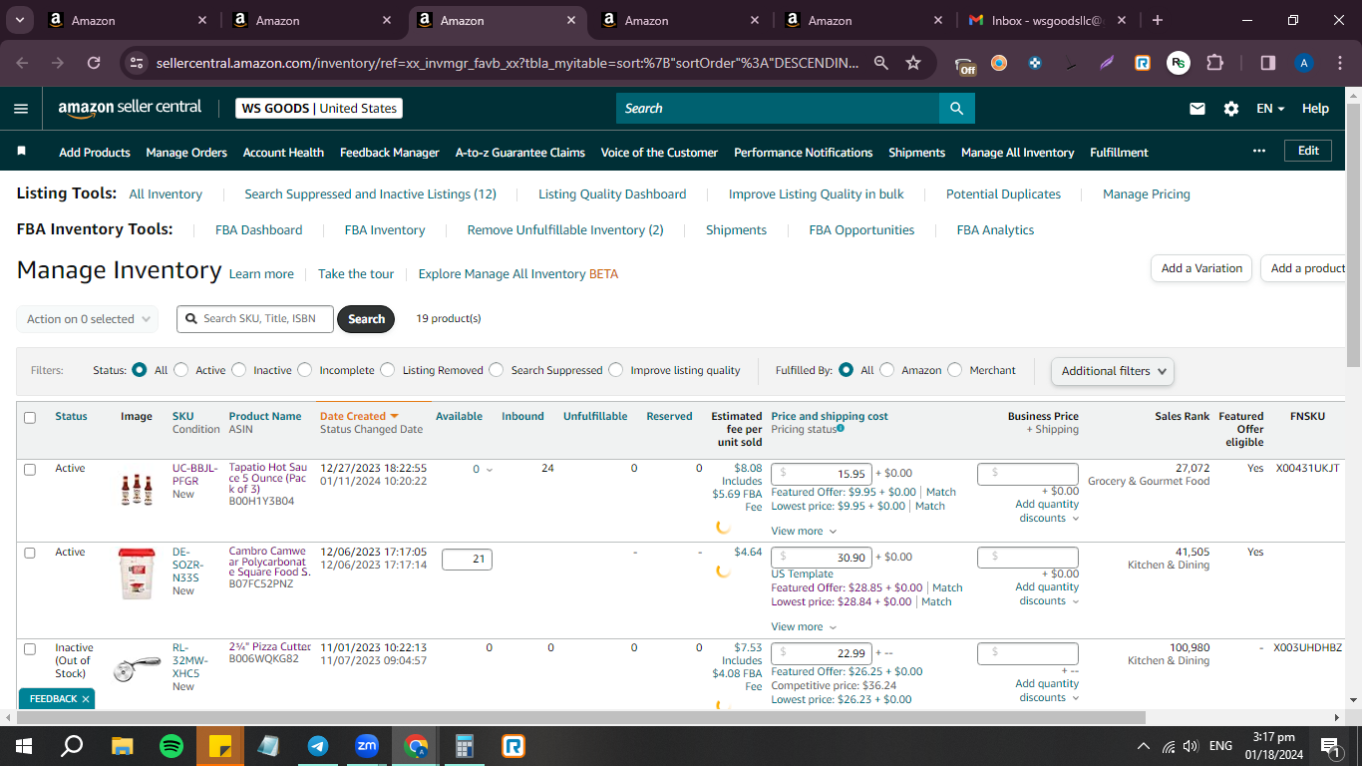Viewport: 1362px width, 766px height.
Task: Open the Settings gear icon
Action: coord(1231,109)
